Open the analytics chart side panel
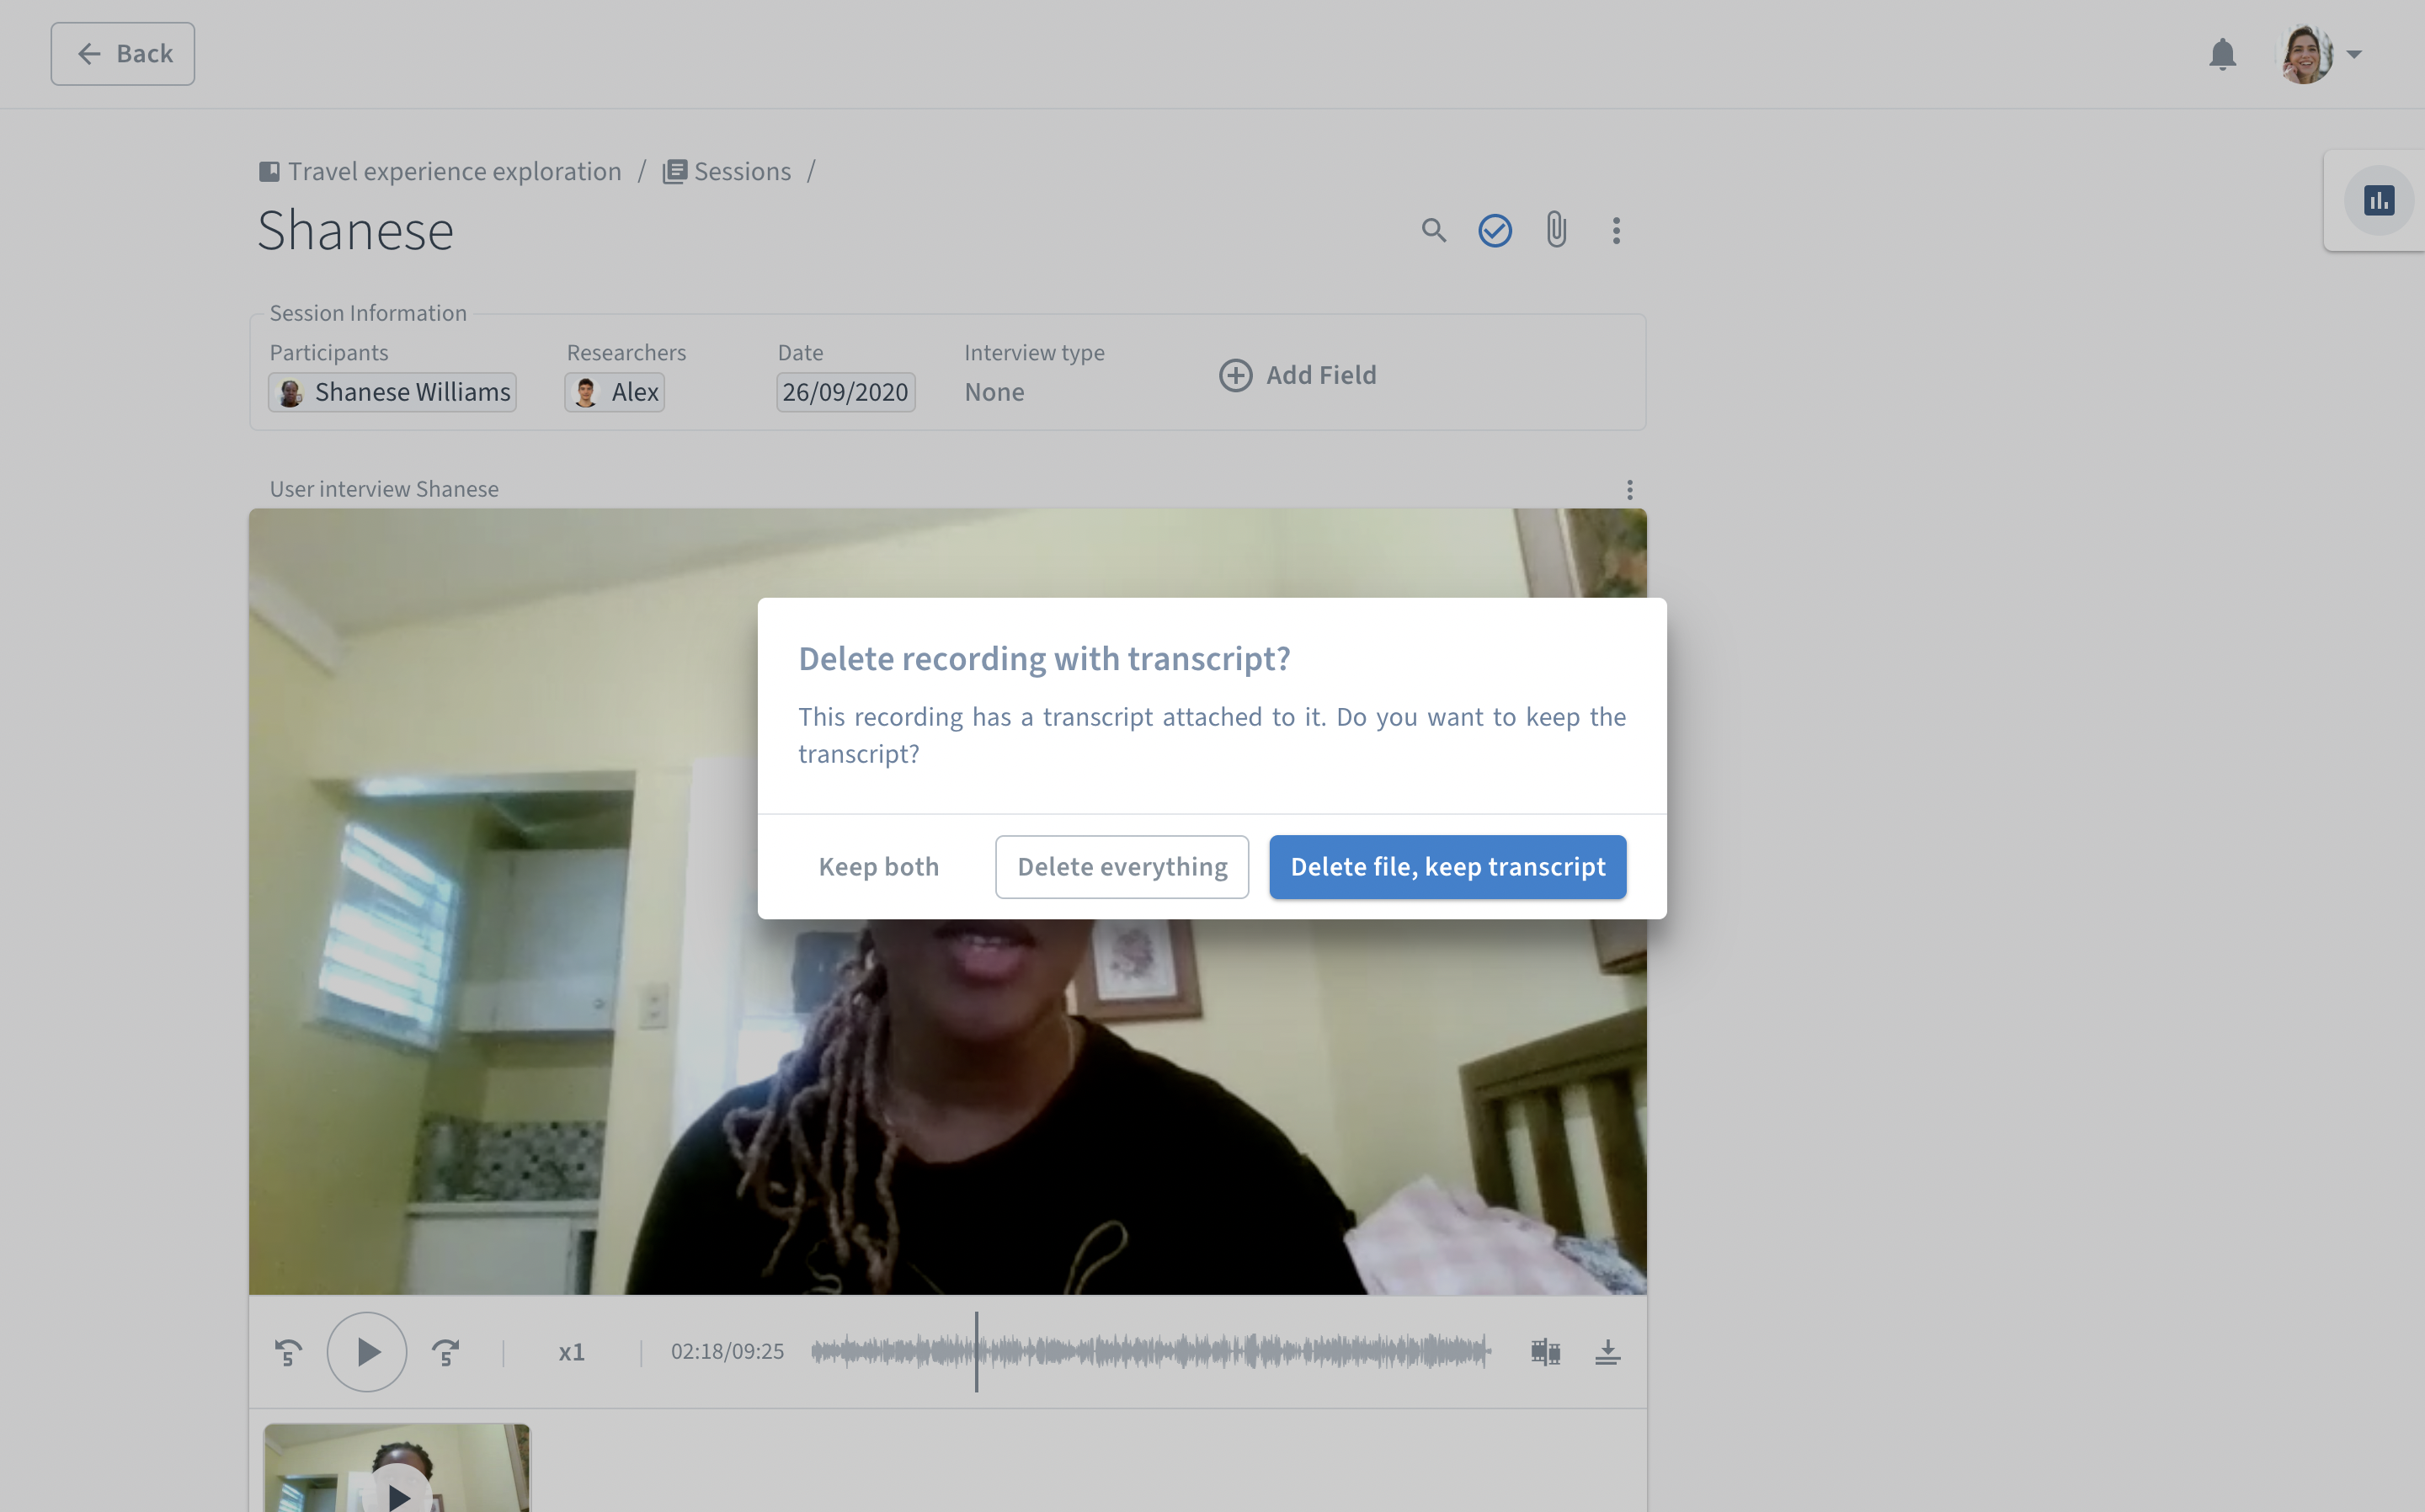This screenshot has width=2425, height=1512. click(x=2378, y=200)
